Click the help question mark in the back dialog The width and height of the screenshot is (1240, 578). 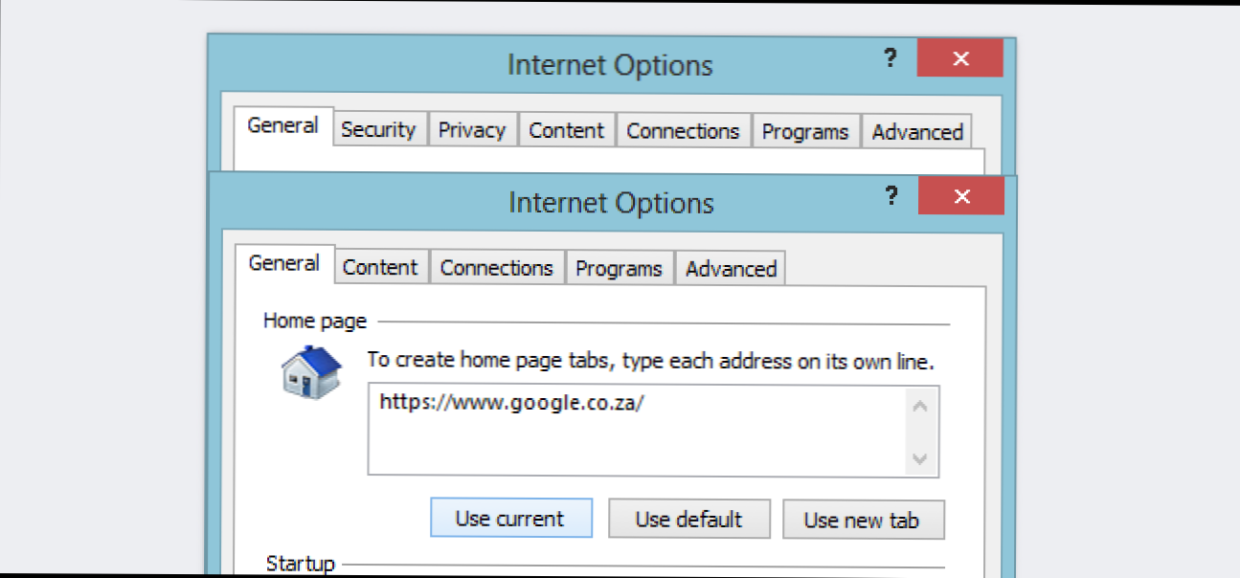(x=891, y=58)
